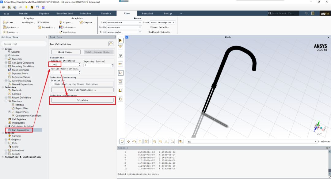Image resolution: width=331 pixels, height=179 pixels.
Task: Click the yellow arch icon in top toolbar
Action: (x=32, y=7)
